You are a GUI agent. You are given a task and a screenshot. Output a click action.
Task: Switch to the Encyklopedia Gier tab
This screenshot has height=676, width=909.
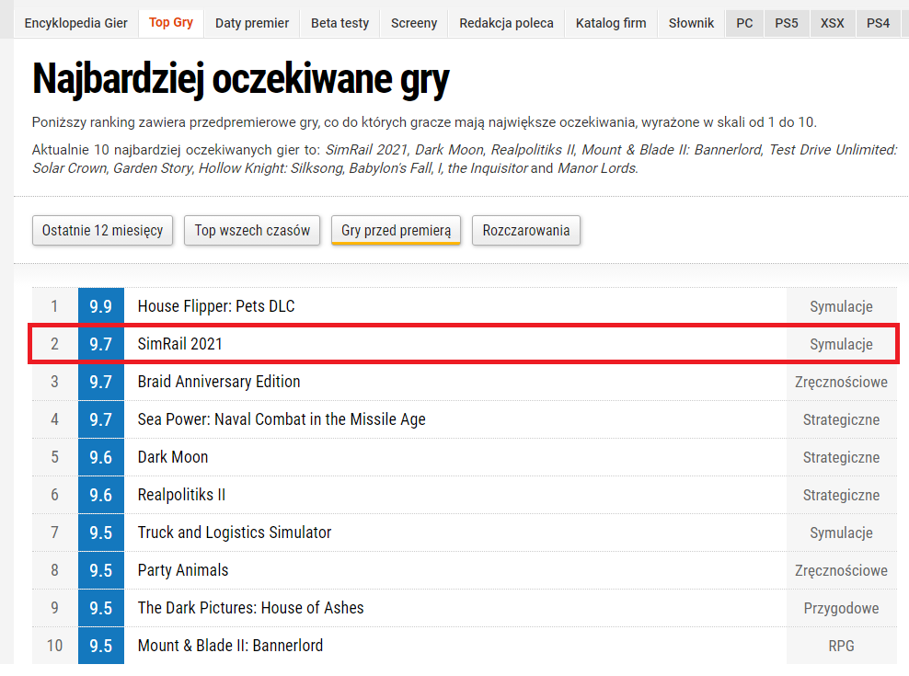[75, 23]
